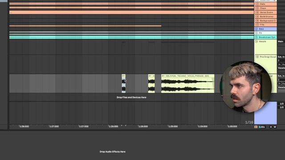Click the 1/16 grid size label
The height and width of the screenshot is (160, 285).
(249, 122)
